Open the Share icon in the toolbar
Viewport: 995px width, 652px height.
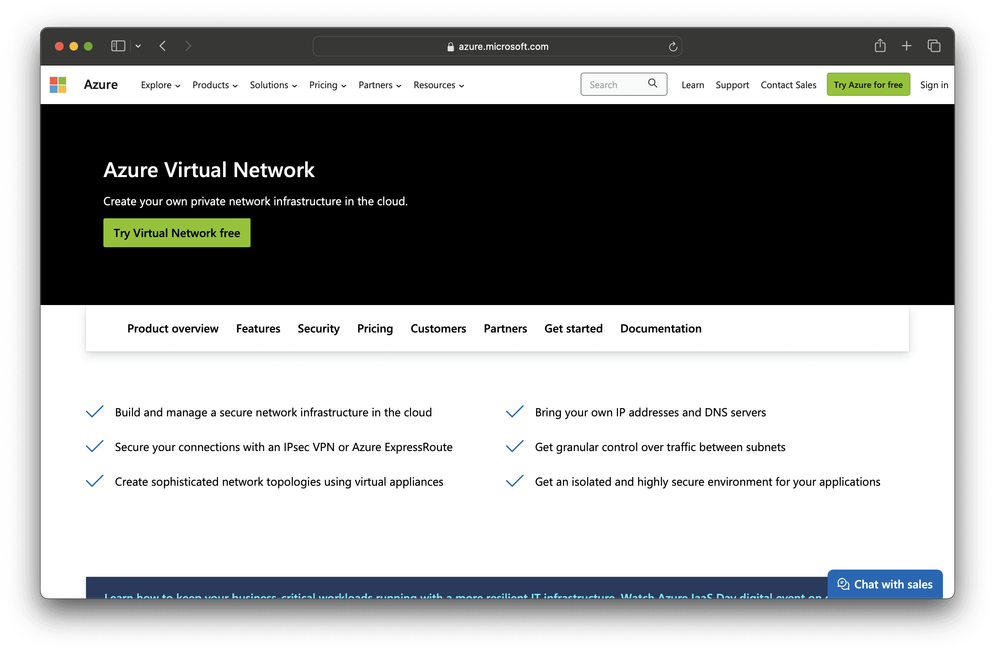tap(880, 46)
